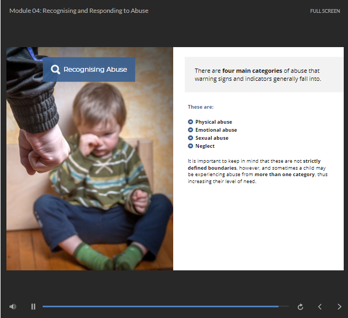This screenshot has width=348, height=318.
Task: Click the grey four main categories text box
Action: point(264,75)
